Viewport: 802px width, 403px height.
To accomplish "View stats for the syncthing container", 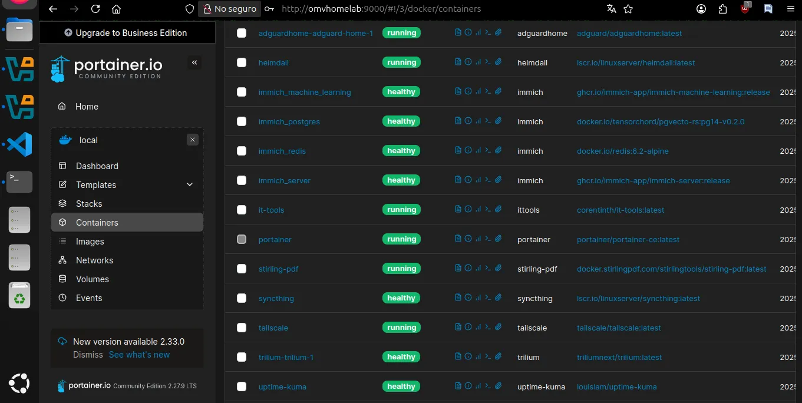I will click(x=478, y=298).
